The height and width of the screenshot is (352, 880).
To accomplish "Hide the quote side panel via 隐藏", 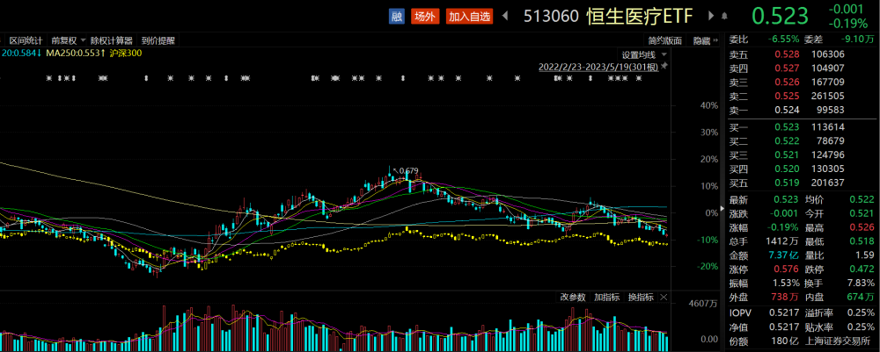I will (x=701, y=40).
